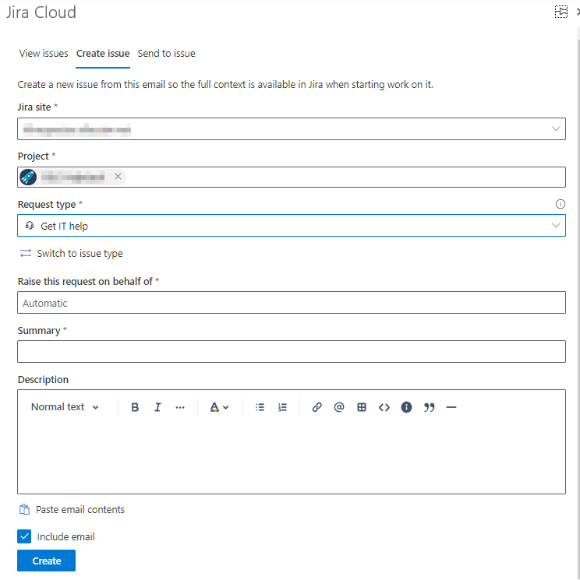Click the headset icon in Request type

30,226
